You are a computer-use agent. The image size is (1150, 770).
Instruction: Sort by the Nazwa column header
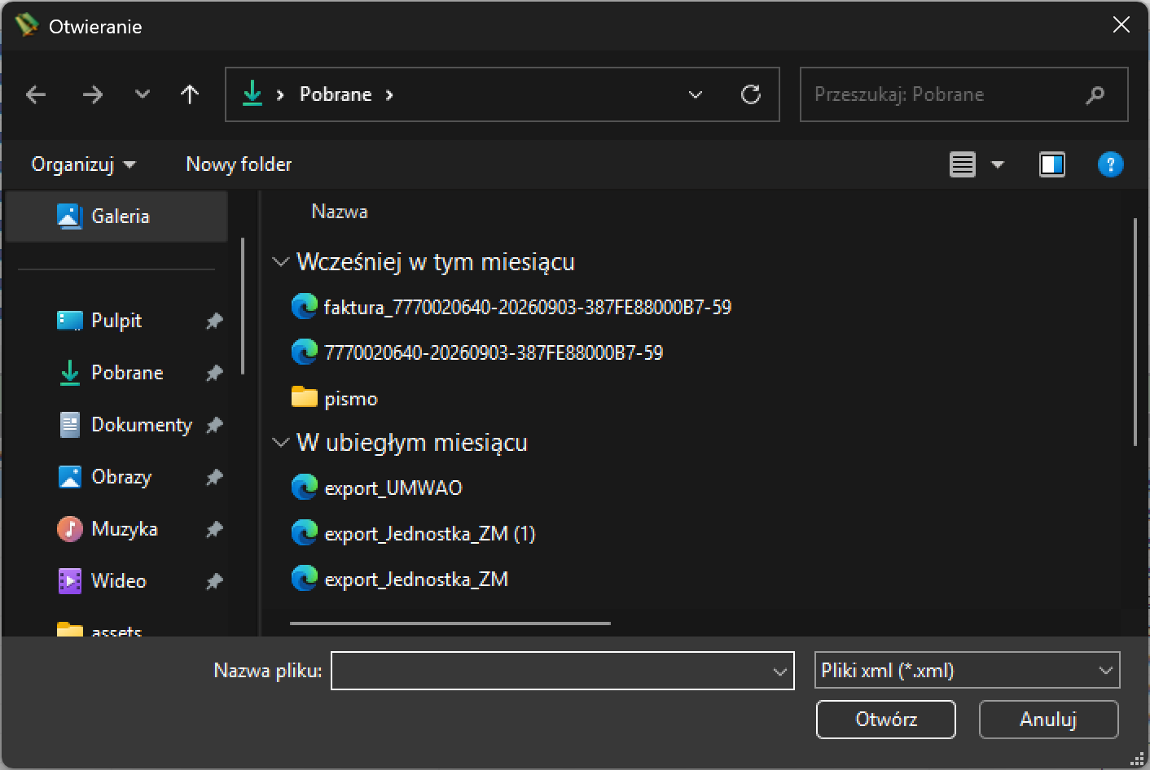340,212
